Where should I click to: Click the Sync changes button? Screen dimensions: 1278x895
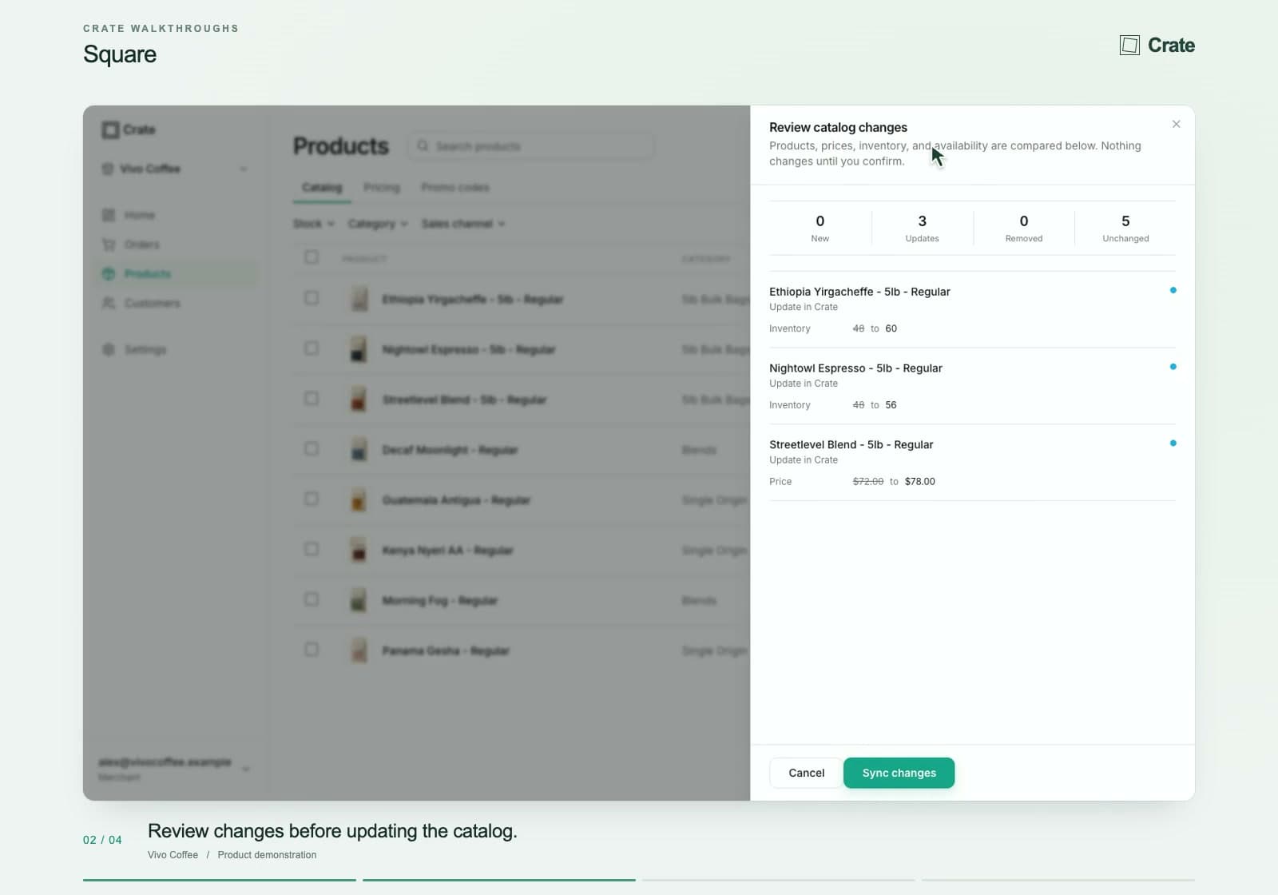click(899, 773)
